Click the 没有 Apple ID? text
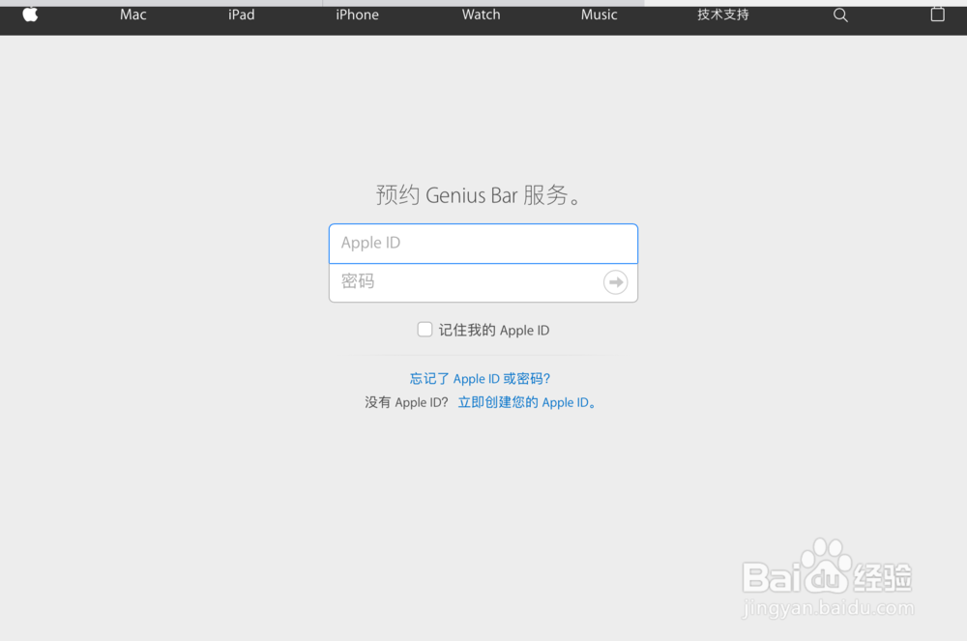Image resolution: width=967 pixels, height=641 pixels. pos(406,402)
